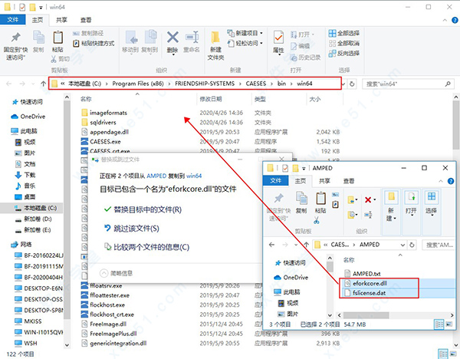Image resolution: width=460 pixels, height=359 pixels.
Task: Choose Compare info for both files (C)
Action: (146, 247)
